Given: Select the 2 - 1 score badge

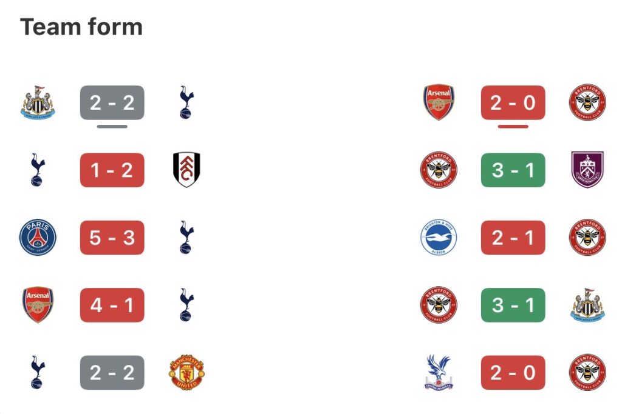Looking at the screenshot, I should click(x=513, y=238).
